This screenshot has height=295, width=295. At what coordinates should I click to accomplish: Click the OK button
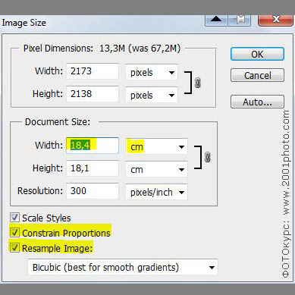[257, 54]
